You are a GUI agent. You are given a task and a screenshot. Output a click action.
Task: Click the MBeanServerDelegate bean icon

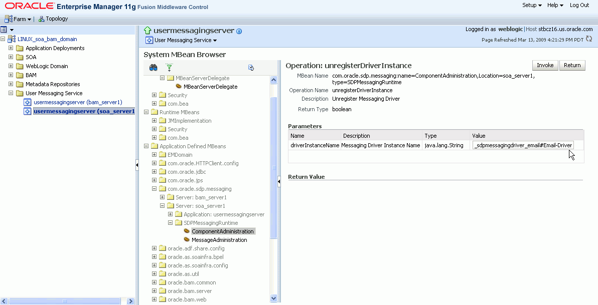[x=179, y=87]
